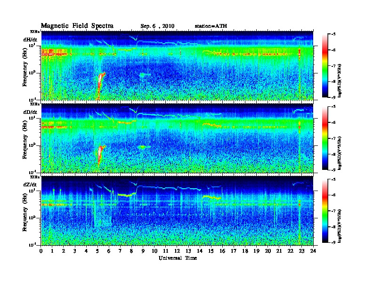Click hour 0 on the time axis

pos(41,251)
